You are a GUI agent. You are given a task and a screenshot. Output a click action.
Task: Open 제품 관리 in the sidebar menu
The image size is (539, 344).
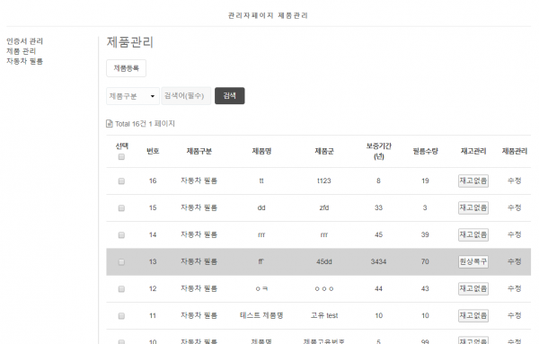click(22, 51)
